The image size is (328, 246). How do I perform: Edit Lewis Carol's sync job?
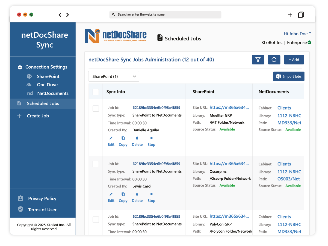pos(111,197)
